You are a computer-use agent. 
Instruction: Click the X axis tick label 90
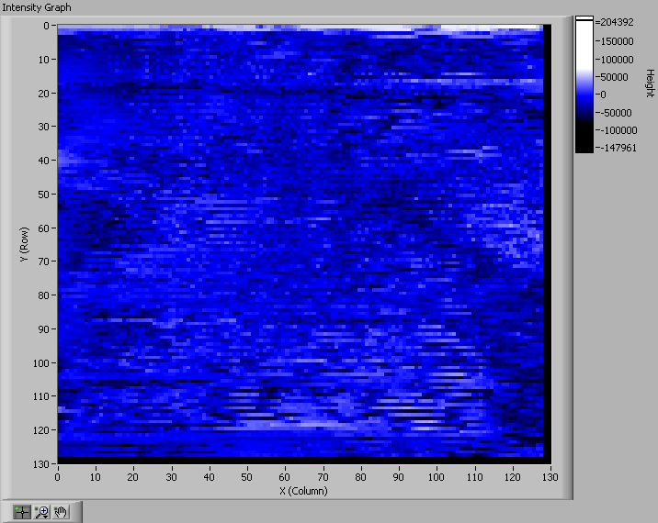399,477
